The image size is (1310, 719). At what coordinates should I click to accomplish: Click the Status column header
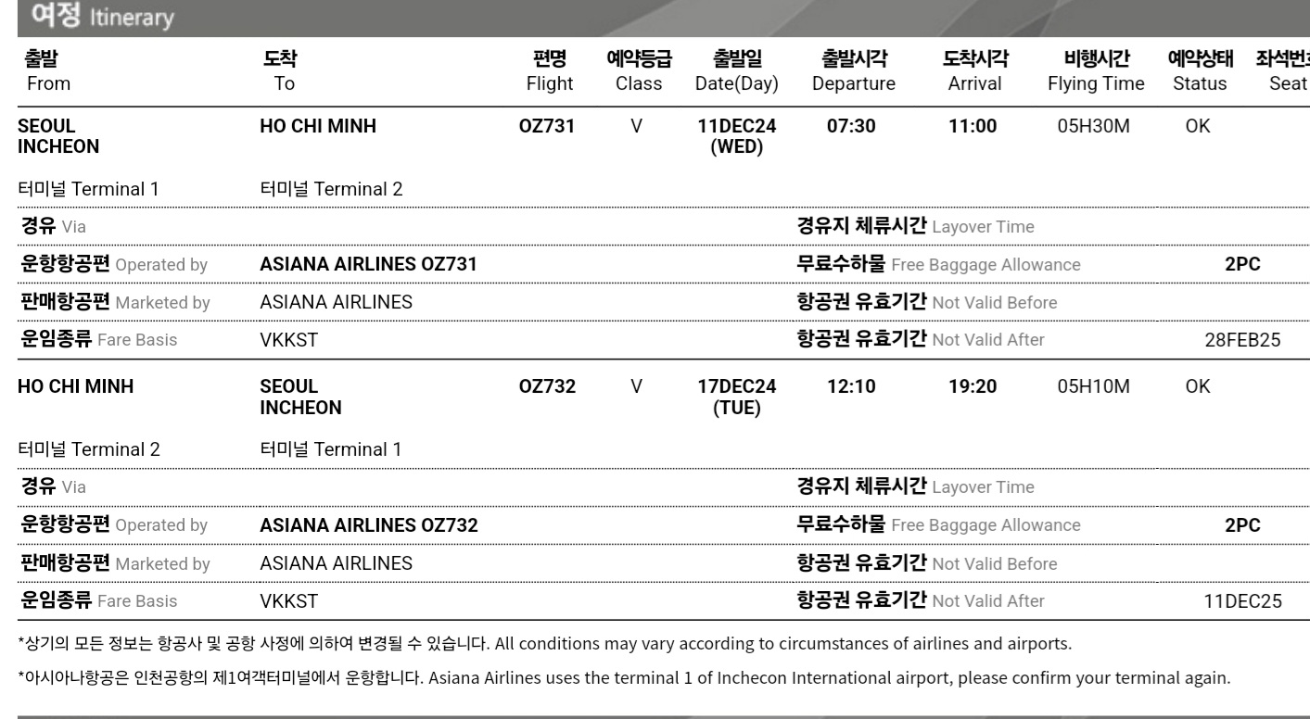pos(1200,72)
